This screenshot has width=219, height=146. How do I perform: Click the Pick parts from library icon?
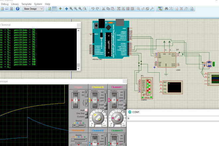138,9
